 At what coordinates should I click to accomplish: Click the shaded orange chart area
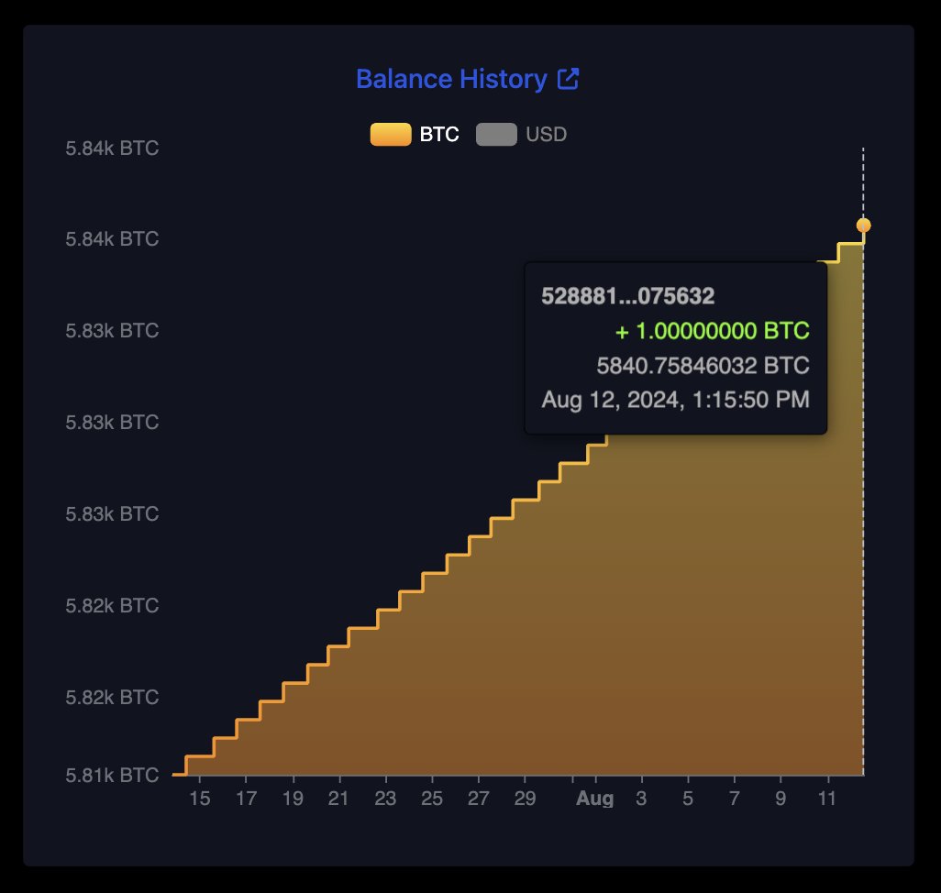[504, 688]
